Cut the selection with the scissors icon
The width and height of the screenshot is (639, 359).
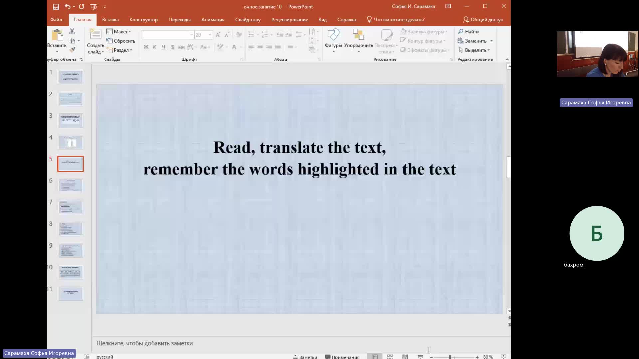point(72,31)
